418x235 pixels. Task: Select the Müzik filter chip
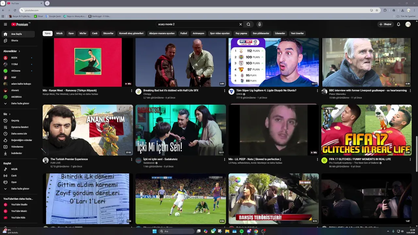59,33
